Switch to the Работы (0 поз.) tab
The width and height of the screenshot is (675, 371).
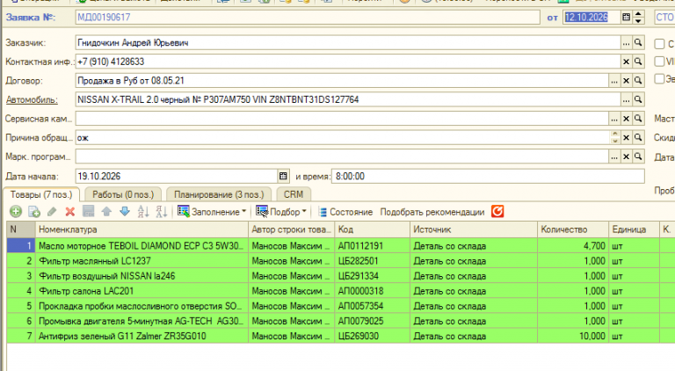[123, 194]
